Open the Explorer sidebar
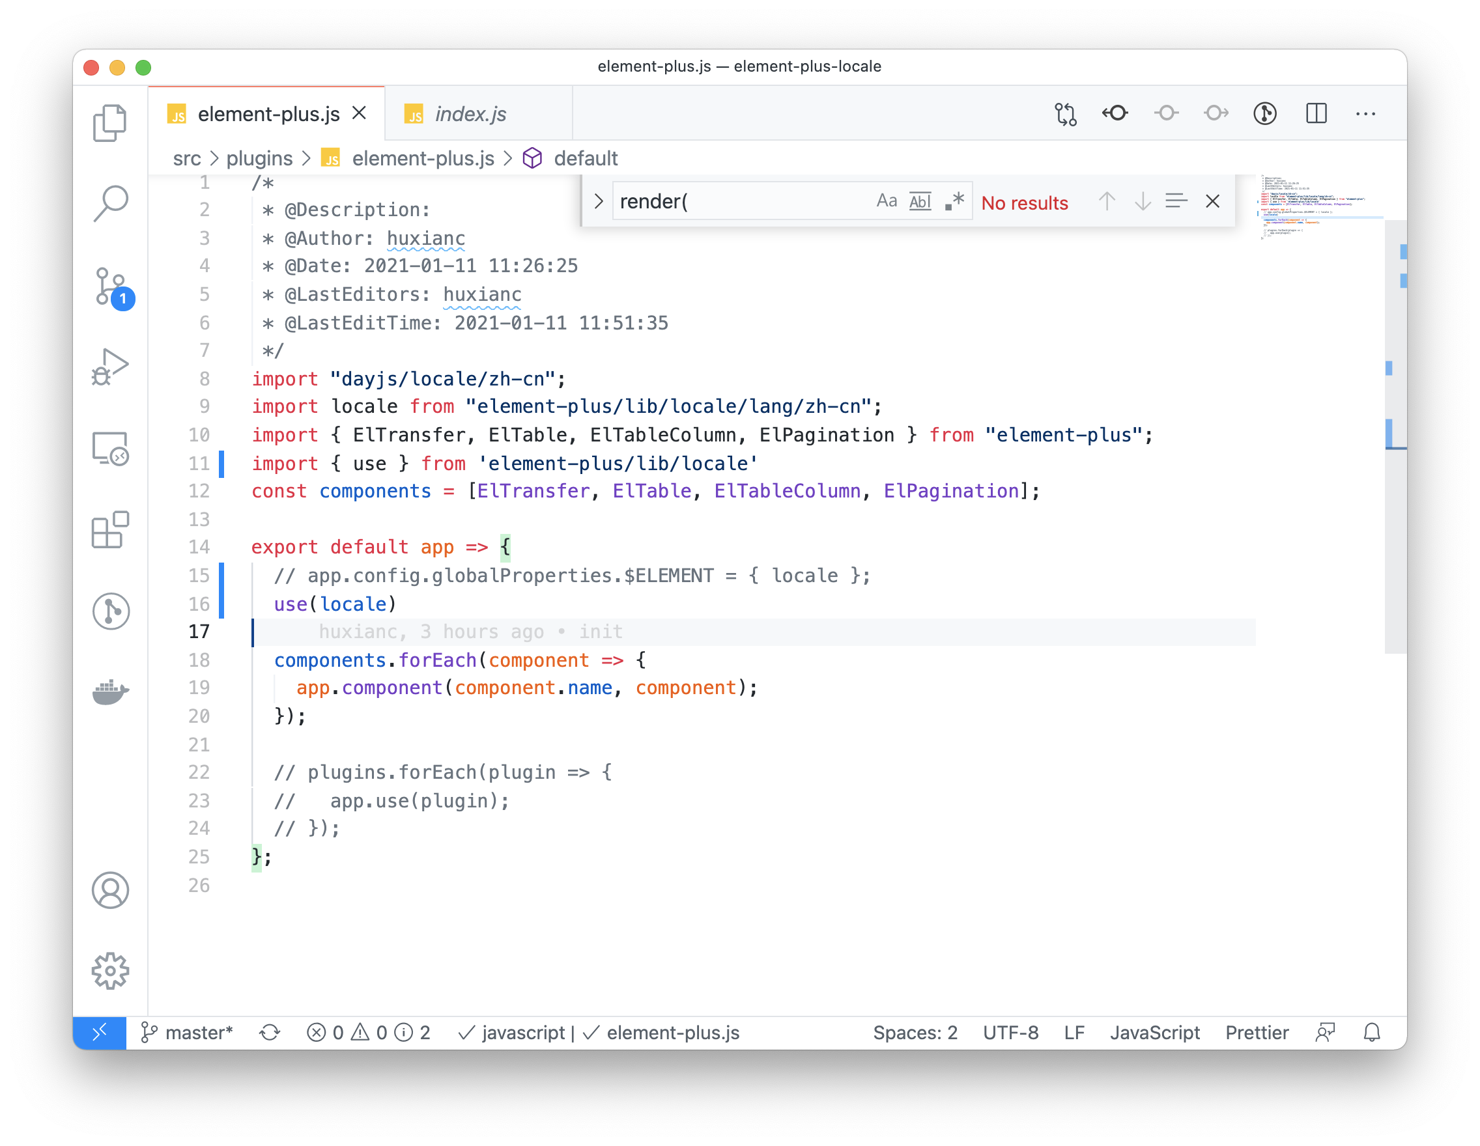This screenshot has height=1146, width=1480. pos(111,122)
